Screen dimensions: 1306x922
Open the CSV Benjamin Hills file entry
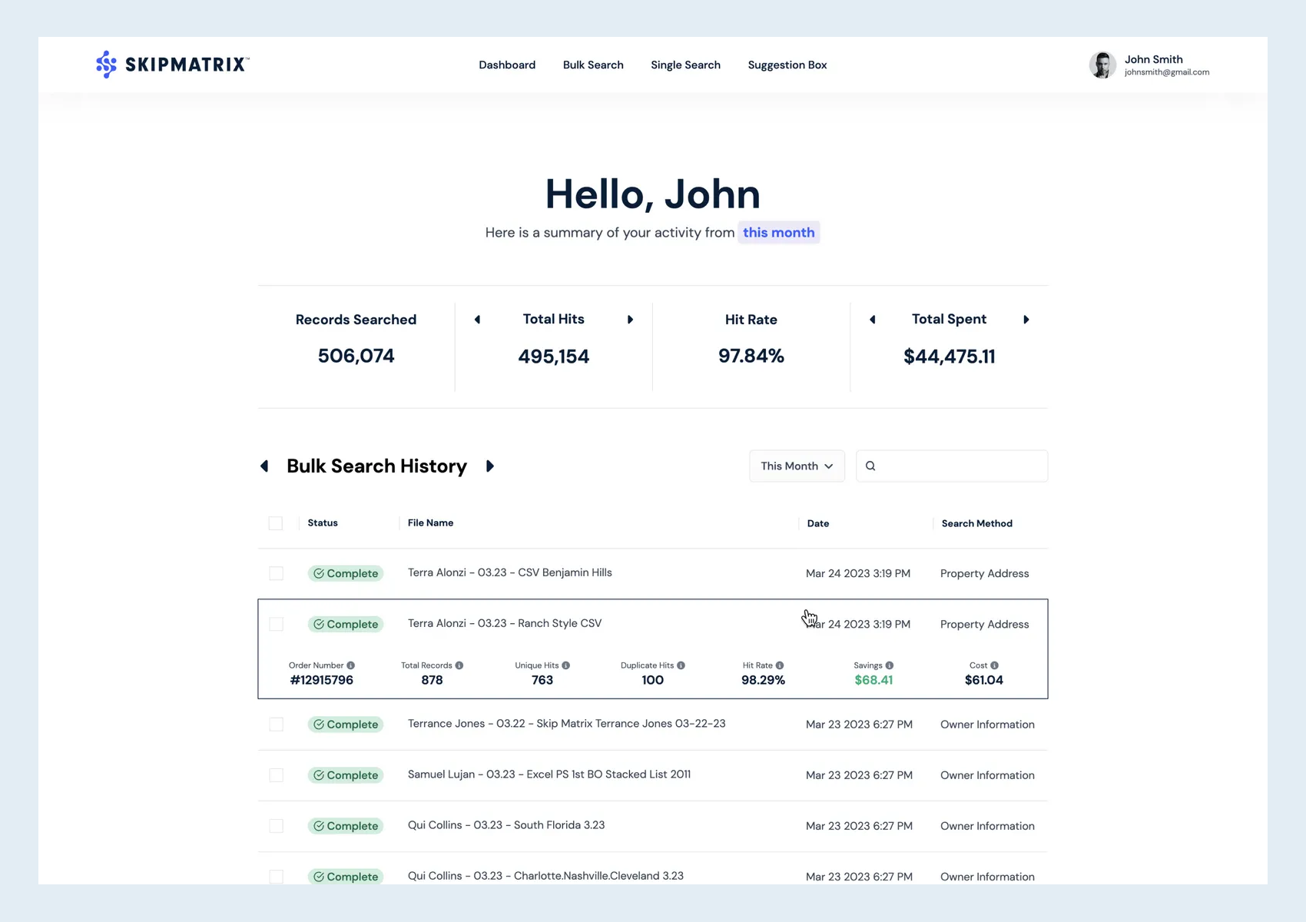509,572
